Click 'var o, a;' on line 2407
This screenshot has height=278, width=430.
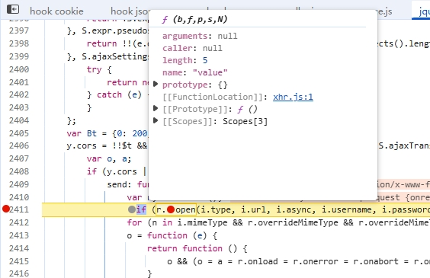pos(109,159)
